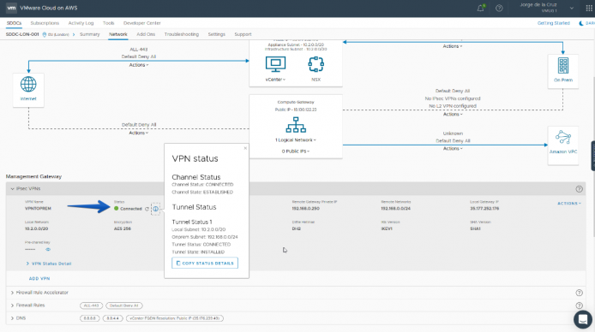Expand the DNS section

(x=12, y=318)
